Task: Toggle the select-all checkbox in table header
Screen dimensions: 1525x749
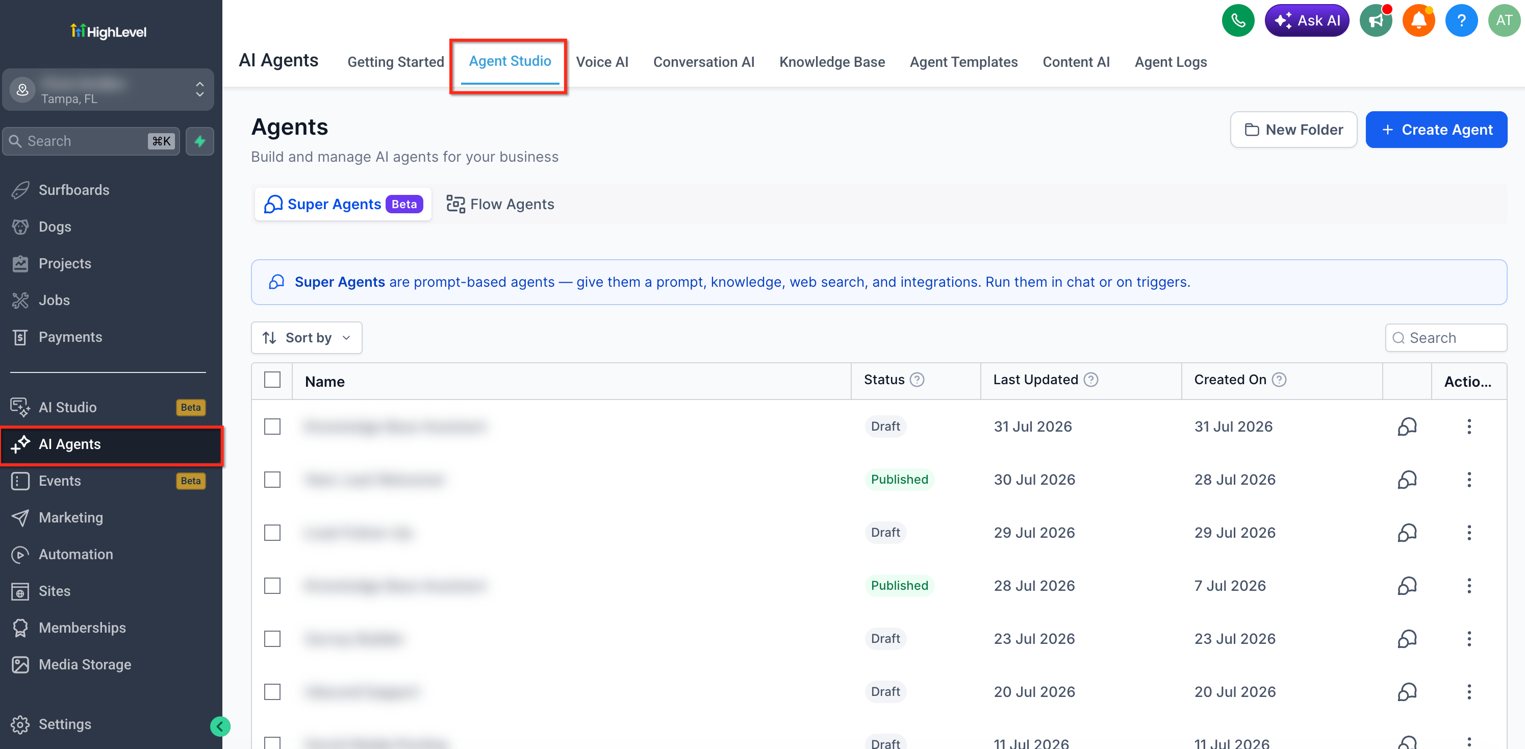Action: tap(272, 380)
